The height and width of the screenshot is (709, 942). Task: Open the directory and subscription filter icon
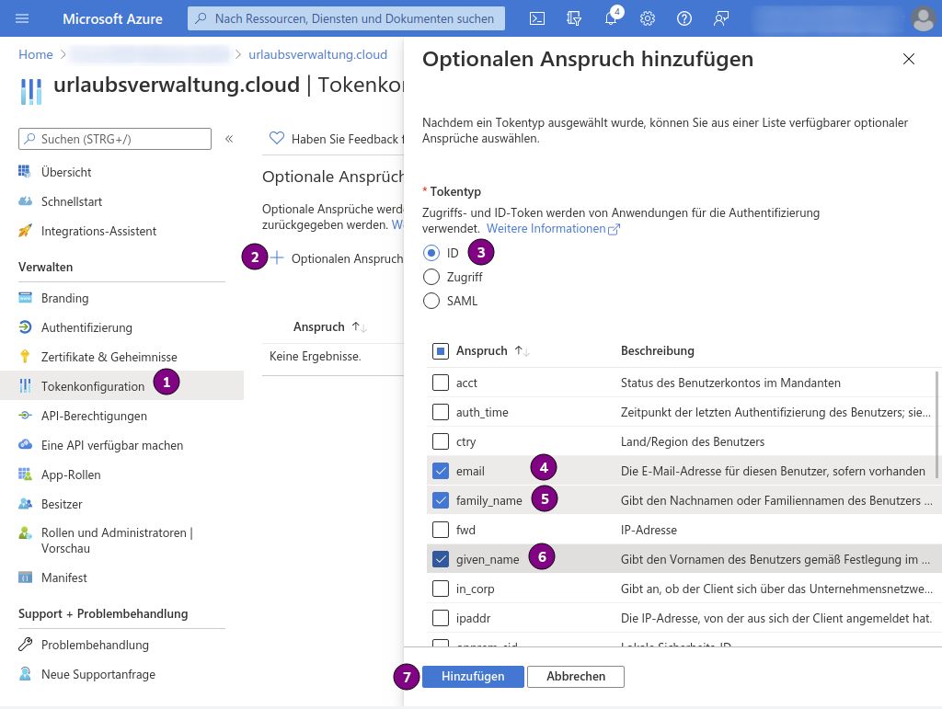click(574, 18)
